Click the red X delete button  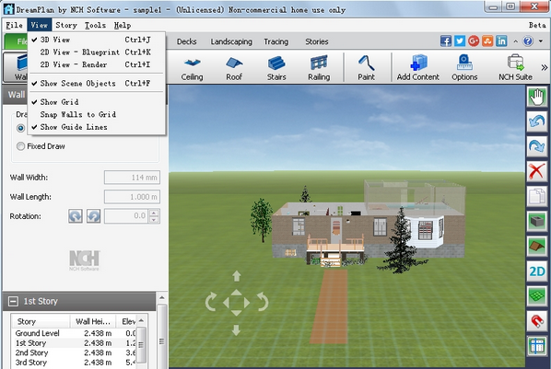tap(536, 171)
